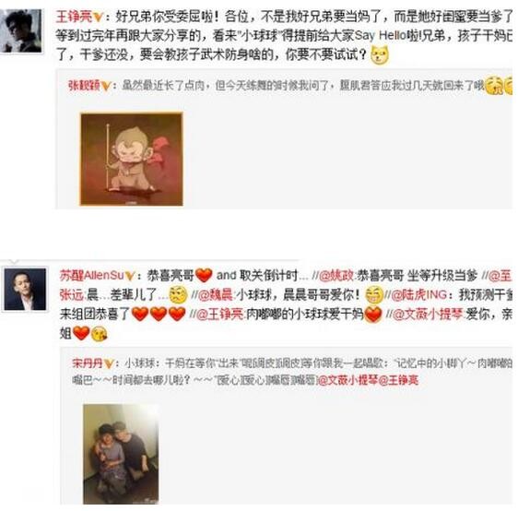Screen dimensions: 518x511
Task: Open 王铮亮's profile avatar photo
Action: [20, 30]
